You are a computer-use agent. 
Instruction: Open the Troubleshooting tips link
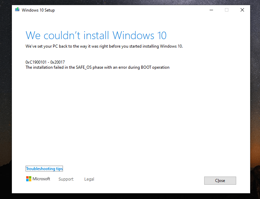44,169
